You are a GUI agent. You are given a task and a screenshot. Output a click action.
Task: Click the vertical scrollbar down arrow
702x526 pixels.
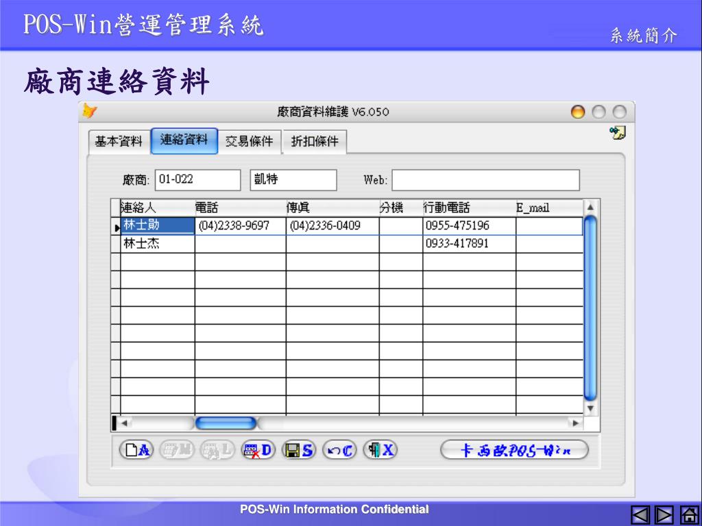[590, 408]
